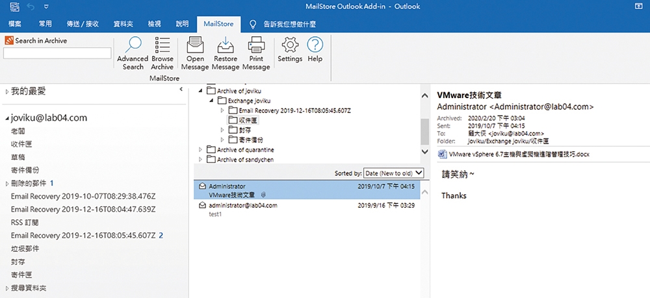Click the attachment paperclip on VMware技術文章
Image resolution: width=650 pixels, height=298 pixels.
coord(263,195)
